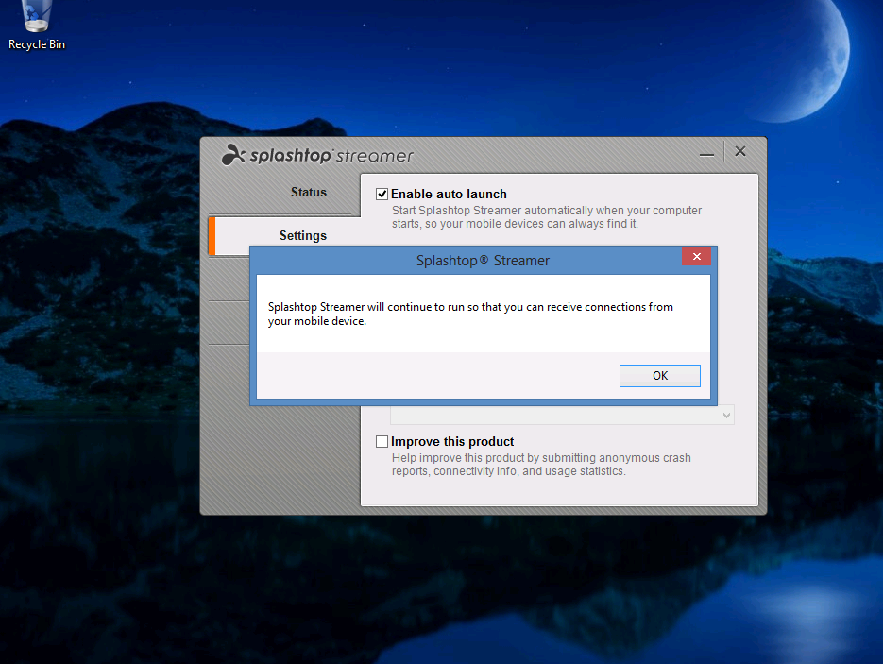Click the "Improve this product" label text
Image resolution: width=883 pixels, height=664 pixels.
point(452,441)
